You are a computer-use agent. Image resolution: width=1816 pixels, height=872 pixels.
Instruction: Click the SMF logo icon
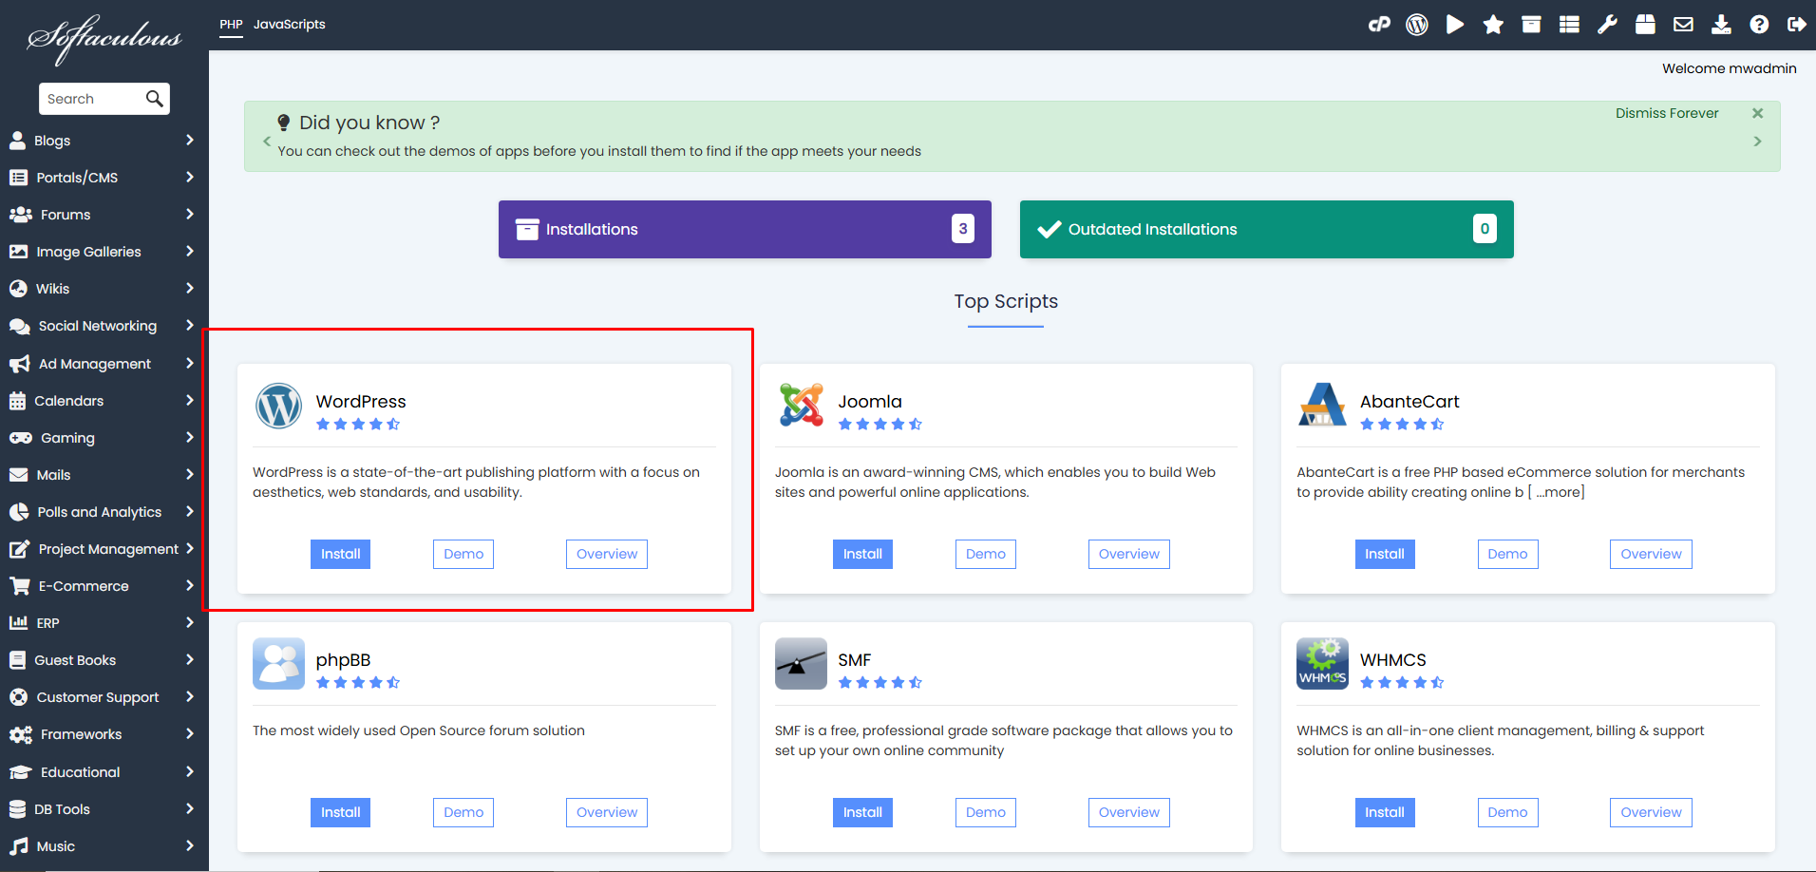point(801,663)
